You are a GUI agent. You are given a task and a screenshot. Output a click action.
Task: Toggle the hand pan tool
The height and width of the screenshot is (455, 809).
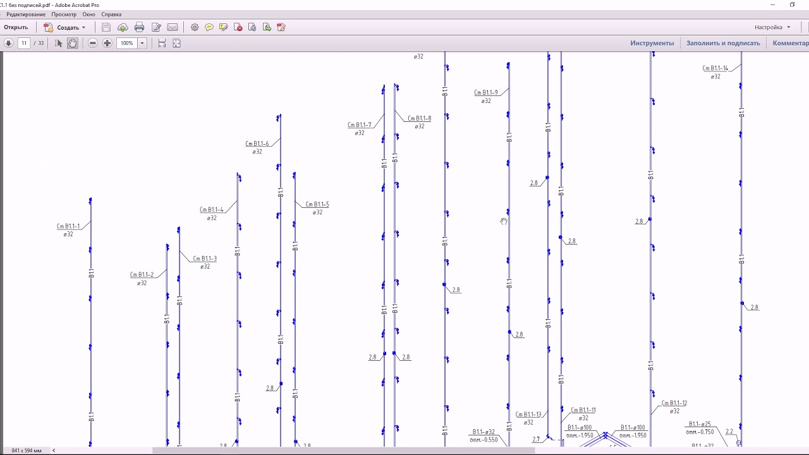(x=73, y=43)
